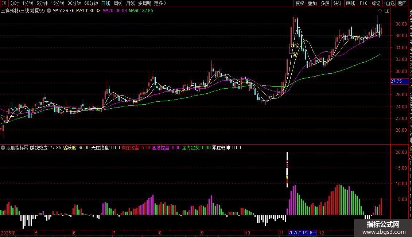Select the 日线 daily chart tab
The image size is (412, 237).
coord(106,3)
